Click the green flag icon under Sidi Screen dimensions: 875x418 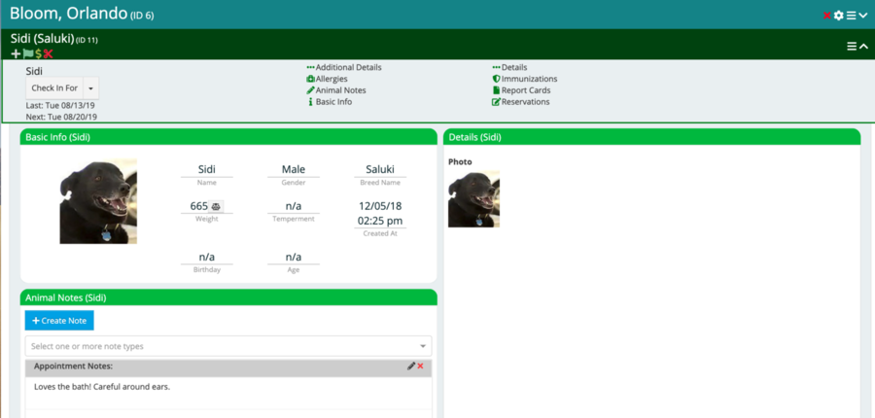pyautogui.click(x=27, y=53)
